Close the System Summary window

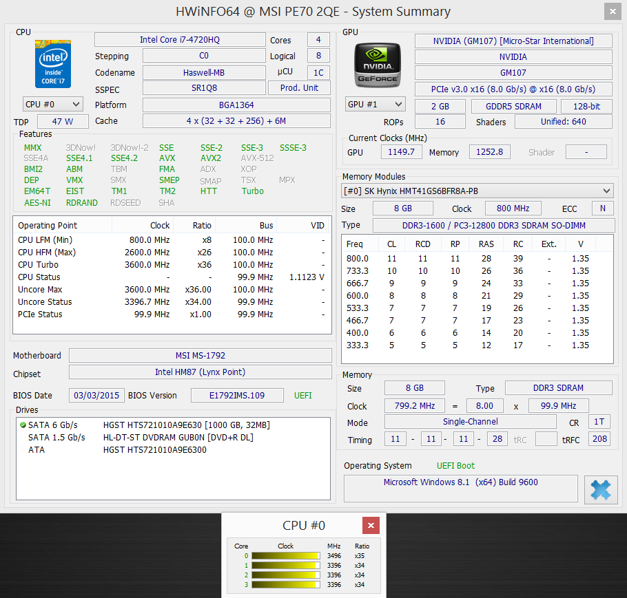pyautogui.click(x=613, y=12)
